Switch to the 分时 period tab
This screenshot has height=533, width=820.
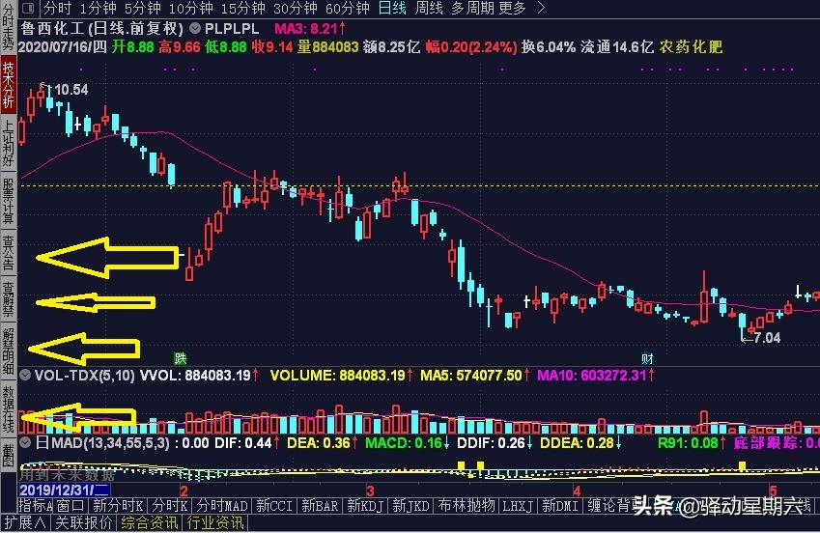(56, 8)
